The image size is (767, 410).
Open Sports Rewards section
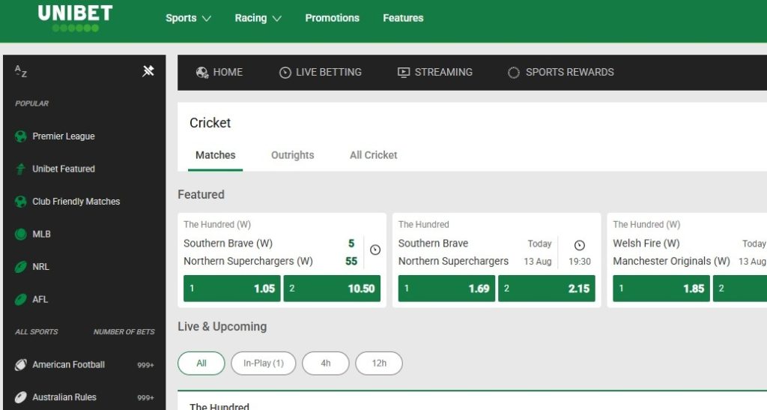pyautogui.click(x=560, y=73)
